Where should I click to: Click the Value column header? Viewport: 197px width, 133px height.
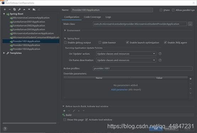159,78
